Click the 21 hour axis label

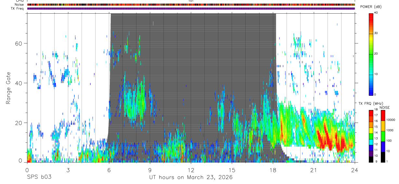pyautogui.click(x=314, y=170)
